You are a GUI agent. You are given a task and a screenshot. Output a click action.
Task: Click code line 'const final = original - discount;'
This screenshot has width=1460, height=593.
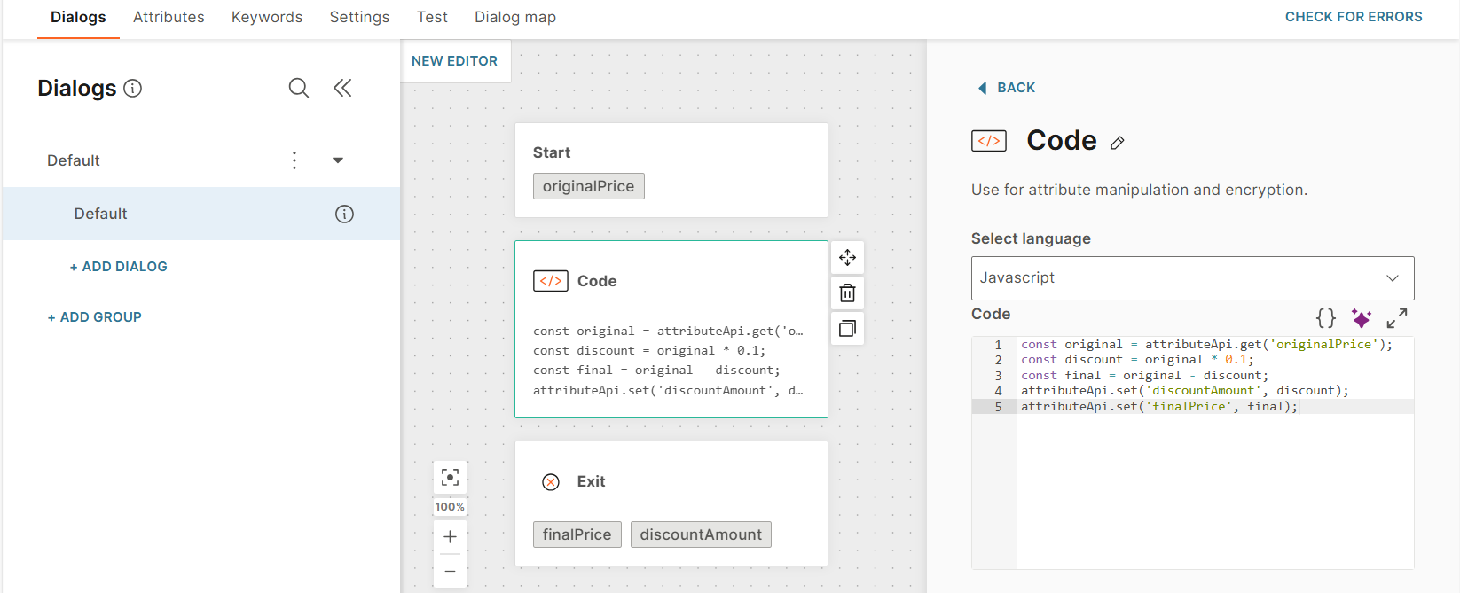(1144, 376)
